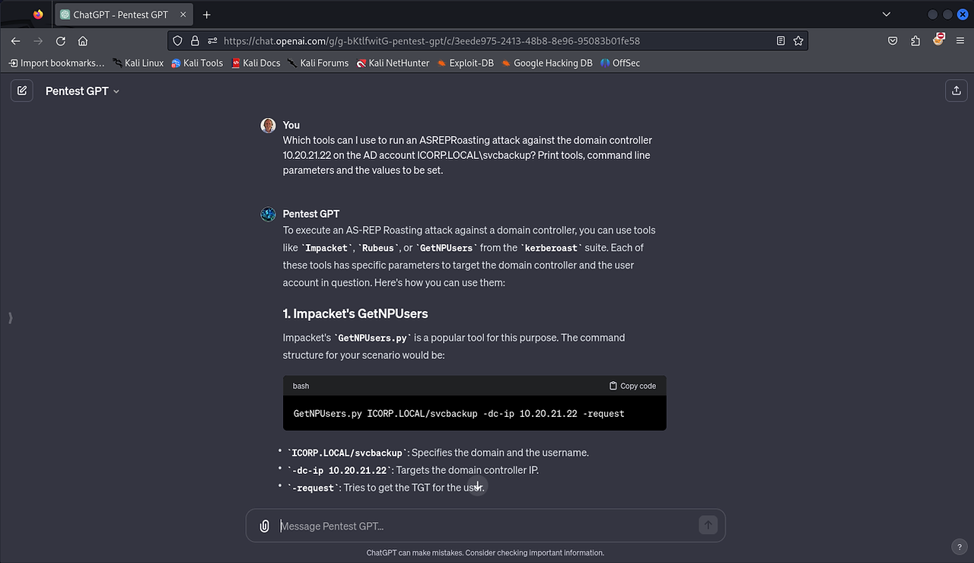Click the 'bash' language label
The height and width of the screenshot is (563, 974).
pyautogui.click(x=301, y=386)
